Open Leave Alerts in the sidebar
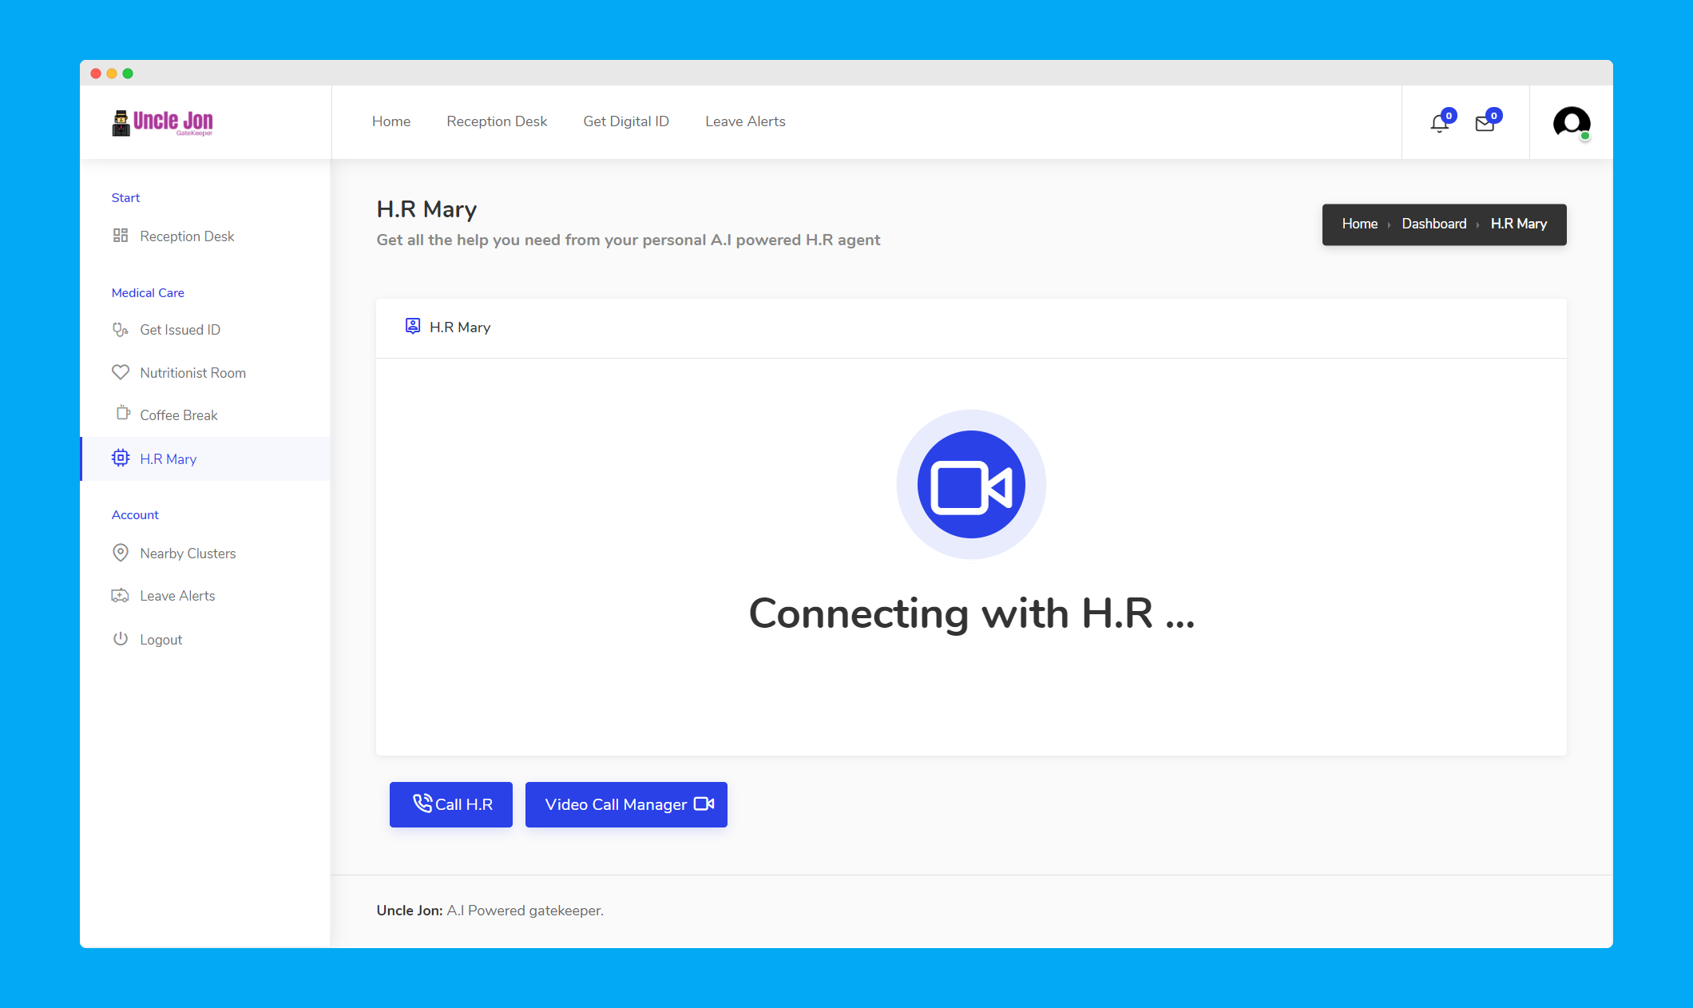This screenshot has height=1008, width=1693. pyautogui.click(x=177, y=596)
